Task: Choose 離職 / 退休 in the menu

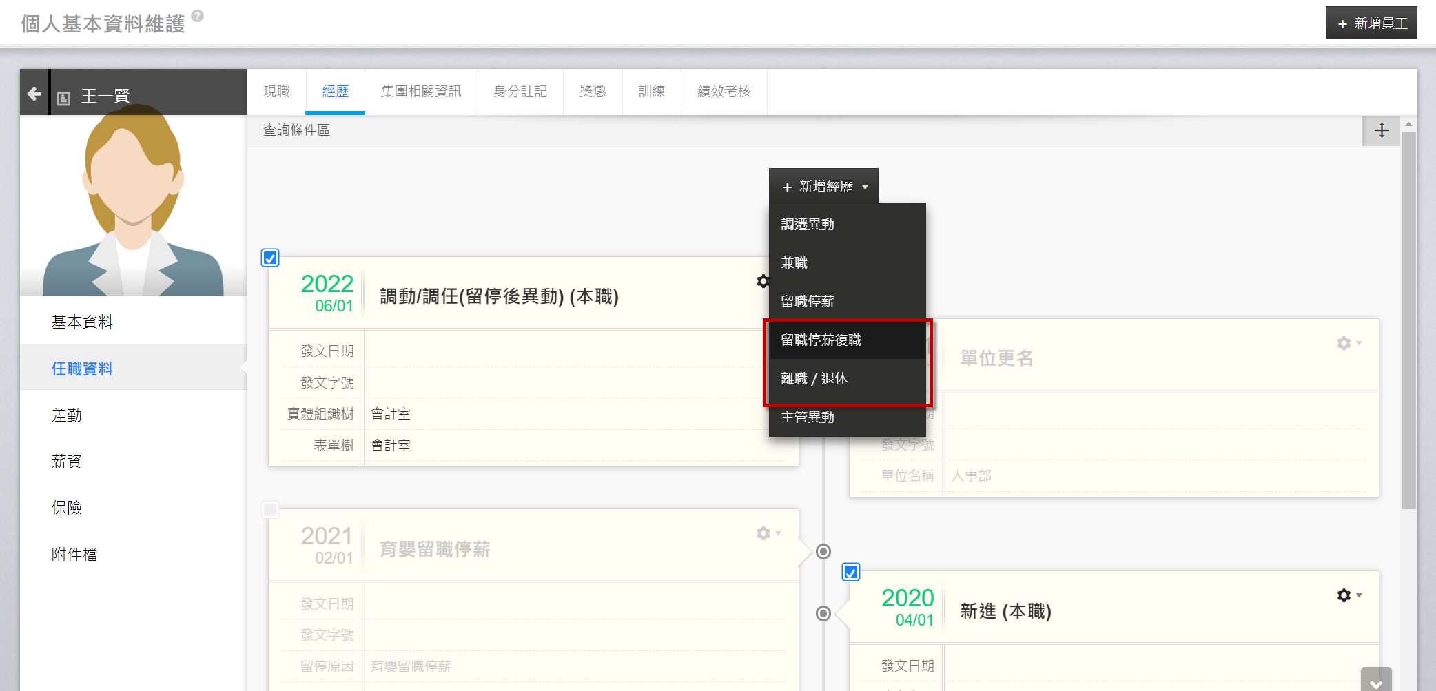Action: [x=814, y=378]
